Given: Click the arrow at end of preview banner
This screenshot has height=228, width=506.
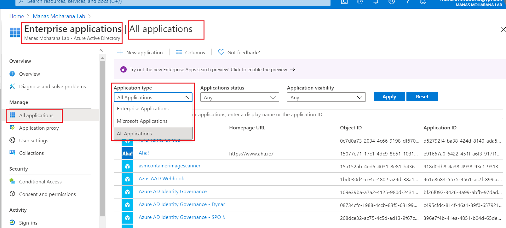Looking at the screenshot, I should 293,69.
